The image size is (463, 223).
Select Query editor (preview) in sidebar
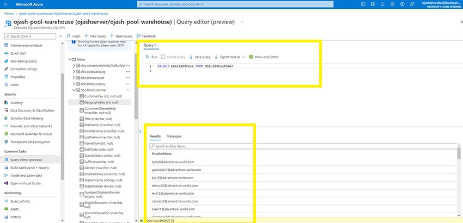click(30, 159)
